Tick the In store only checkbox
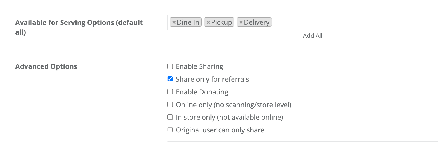438x142 pixels. click(170, 117)
